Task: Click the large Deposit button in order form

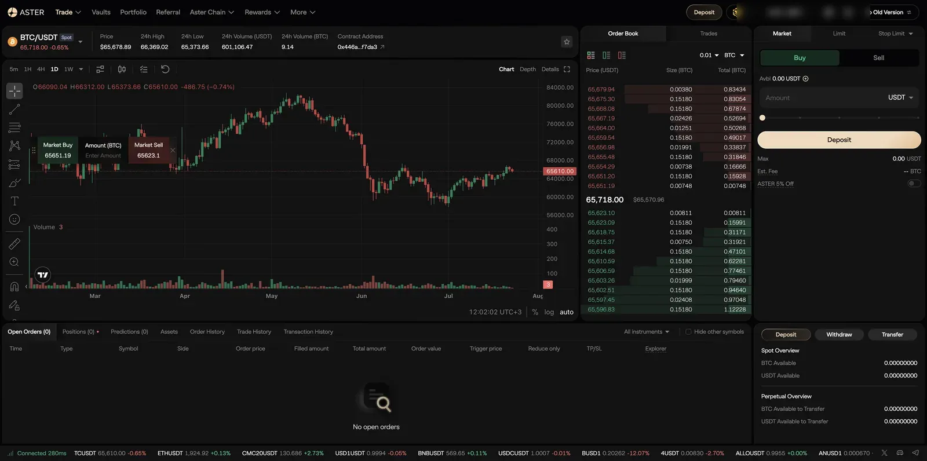Action: (x=839, y=140)
